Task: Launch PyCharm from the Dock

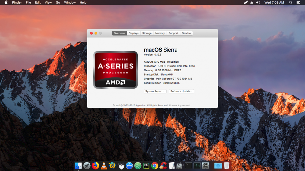Action: [146, 166]
